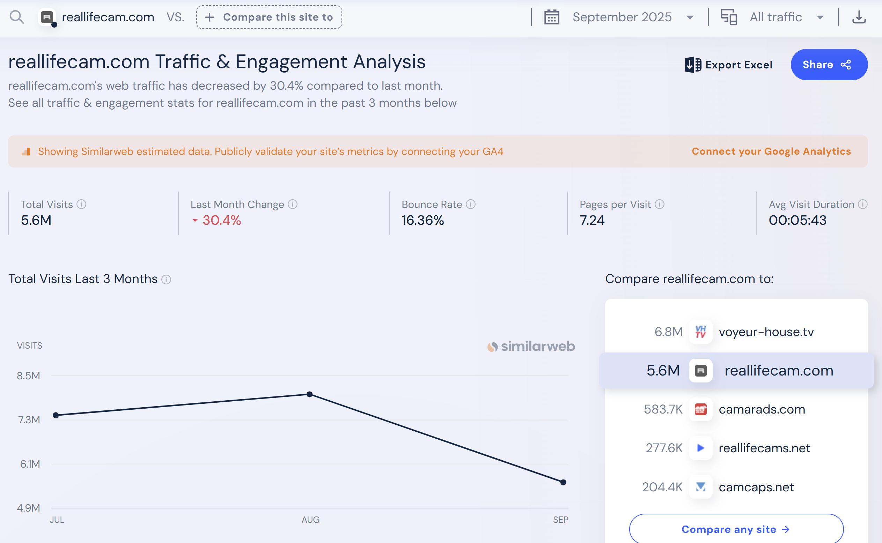Click info icon beside Total Visits Last 3 Months
Screen dimensions: 882x543
pos(166,280)
